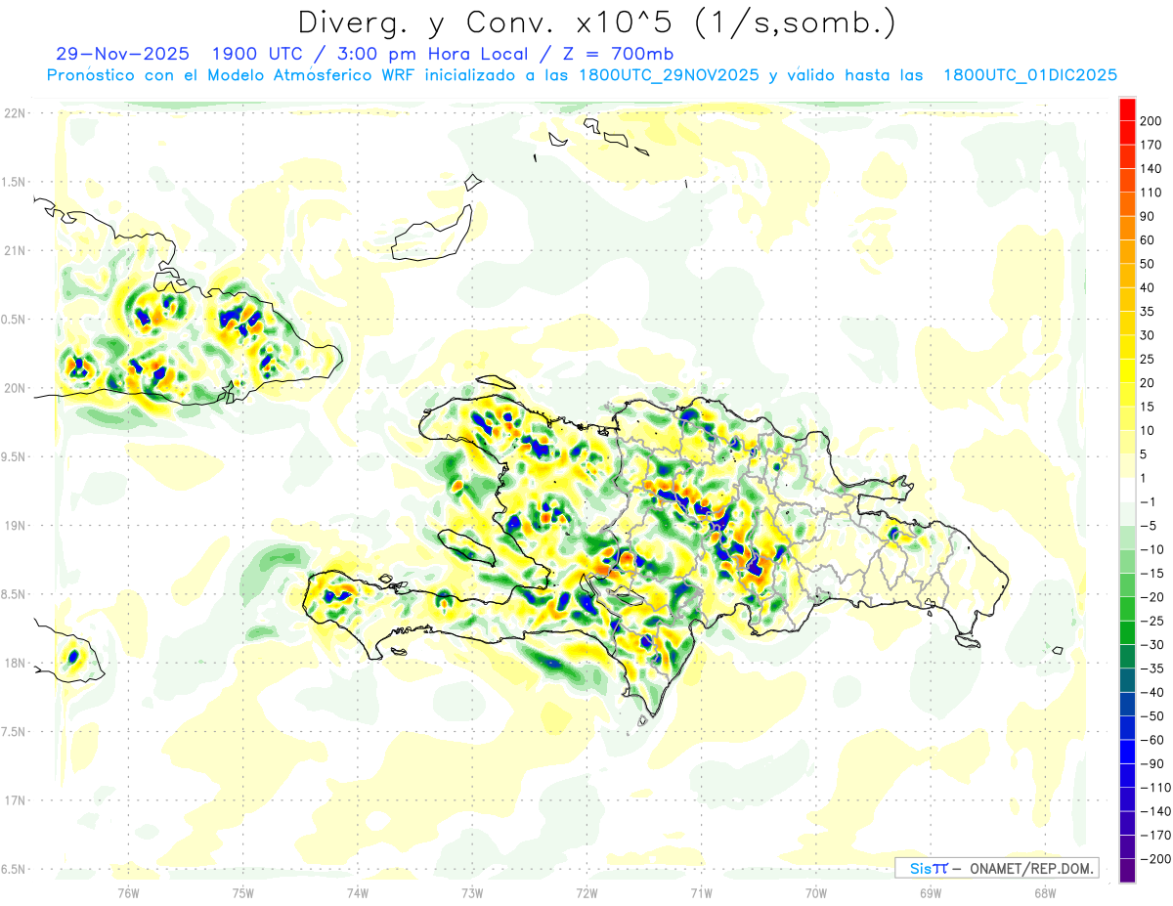Click the '75W' longitude label
The image size is (1173, 906).
tap(242, 891)
